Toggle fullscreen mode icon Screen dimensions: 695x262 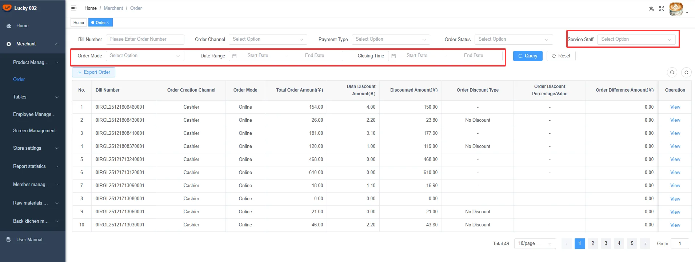(662, 8)
